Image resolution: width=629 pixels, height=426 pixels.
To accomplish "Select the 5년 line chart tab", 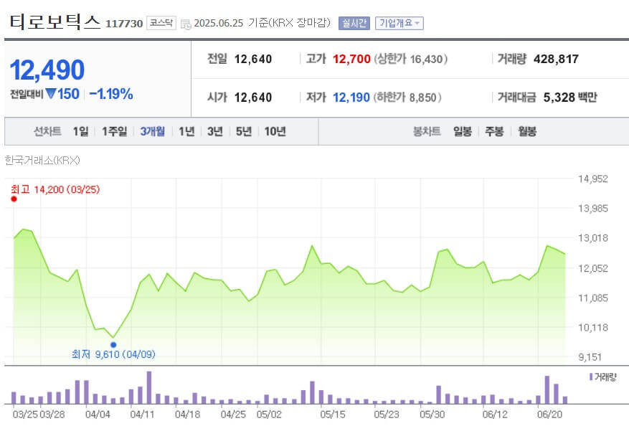I will tap(244, 131).
